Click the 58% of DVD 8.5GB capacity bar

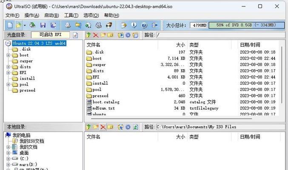246,25
